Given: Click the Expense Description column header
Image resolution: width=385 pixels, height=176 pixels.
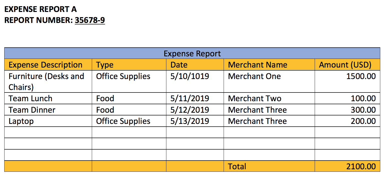Looking at the screenshot, I should pyautogui.click(x=48, y=65).
